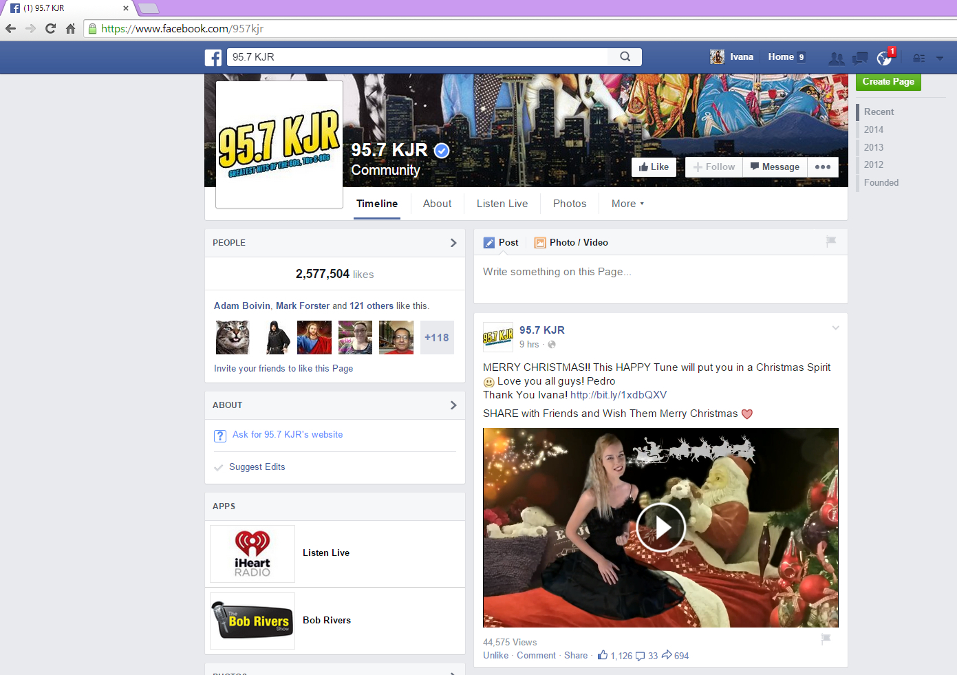Click the comment count icon 33
The image size is (957, 675).
[647, 656]
